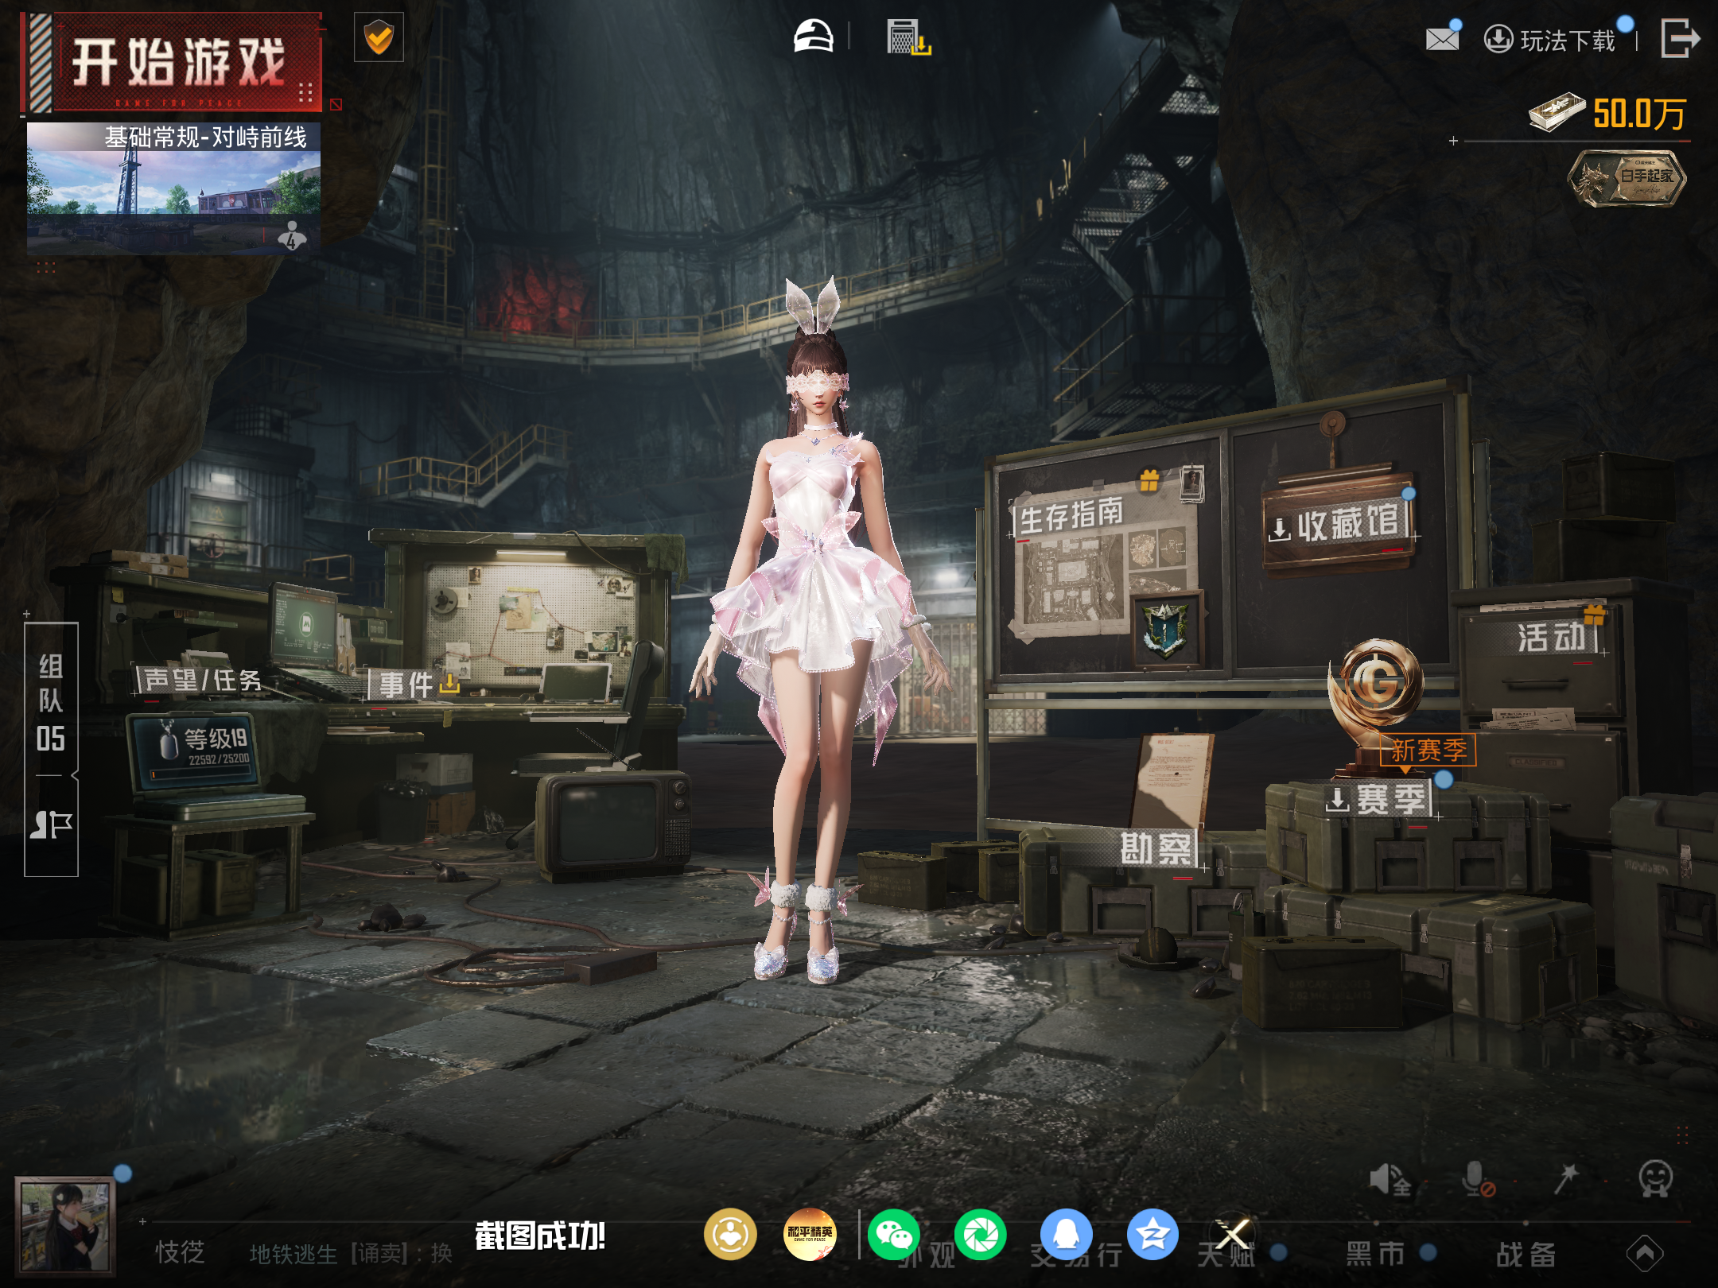Change the 4-player squad size icon
Viewport: 1718px width, 1288px height.
(292, 235)
